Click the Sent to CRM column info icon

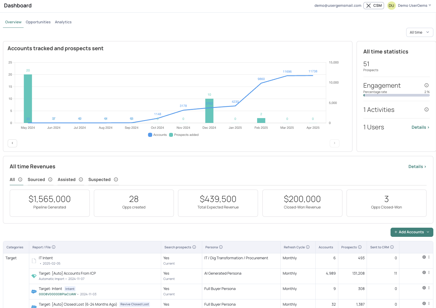click(x=392, y=247)
